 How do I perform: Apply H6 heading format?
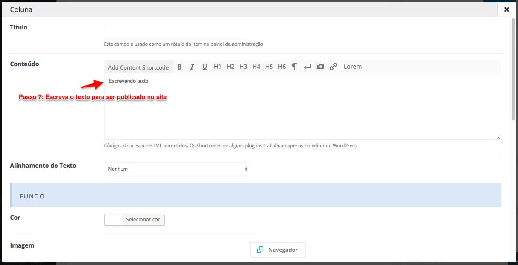[x=282, y=67]
